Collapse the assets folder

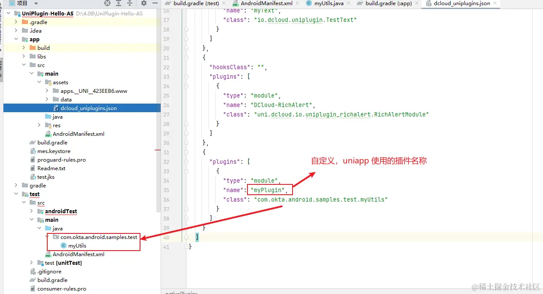click(x=40, y=82)
